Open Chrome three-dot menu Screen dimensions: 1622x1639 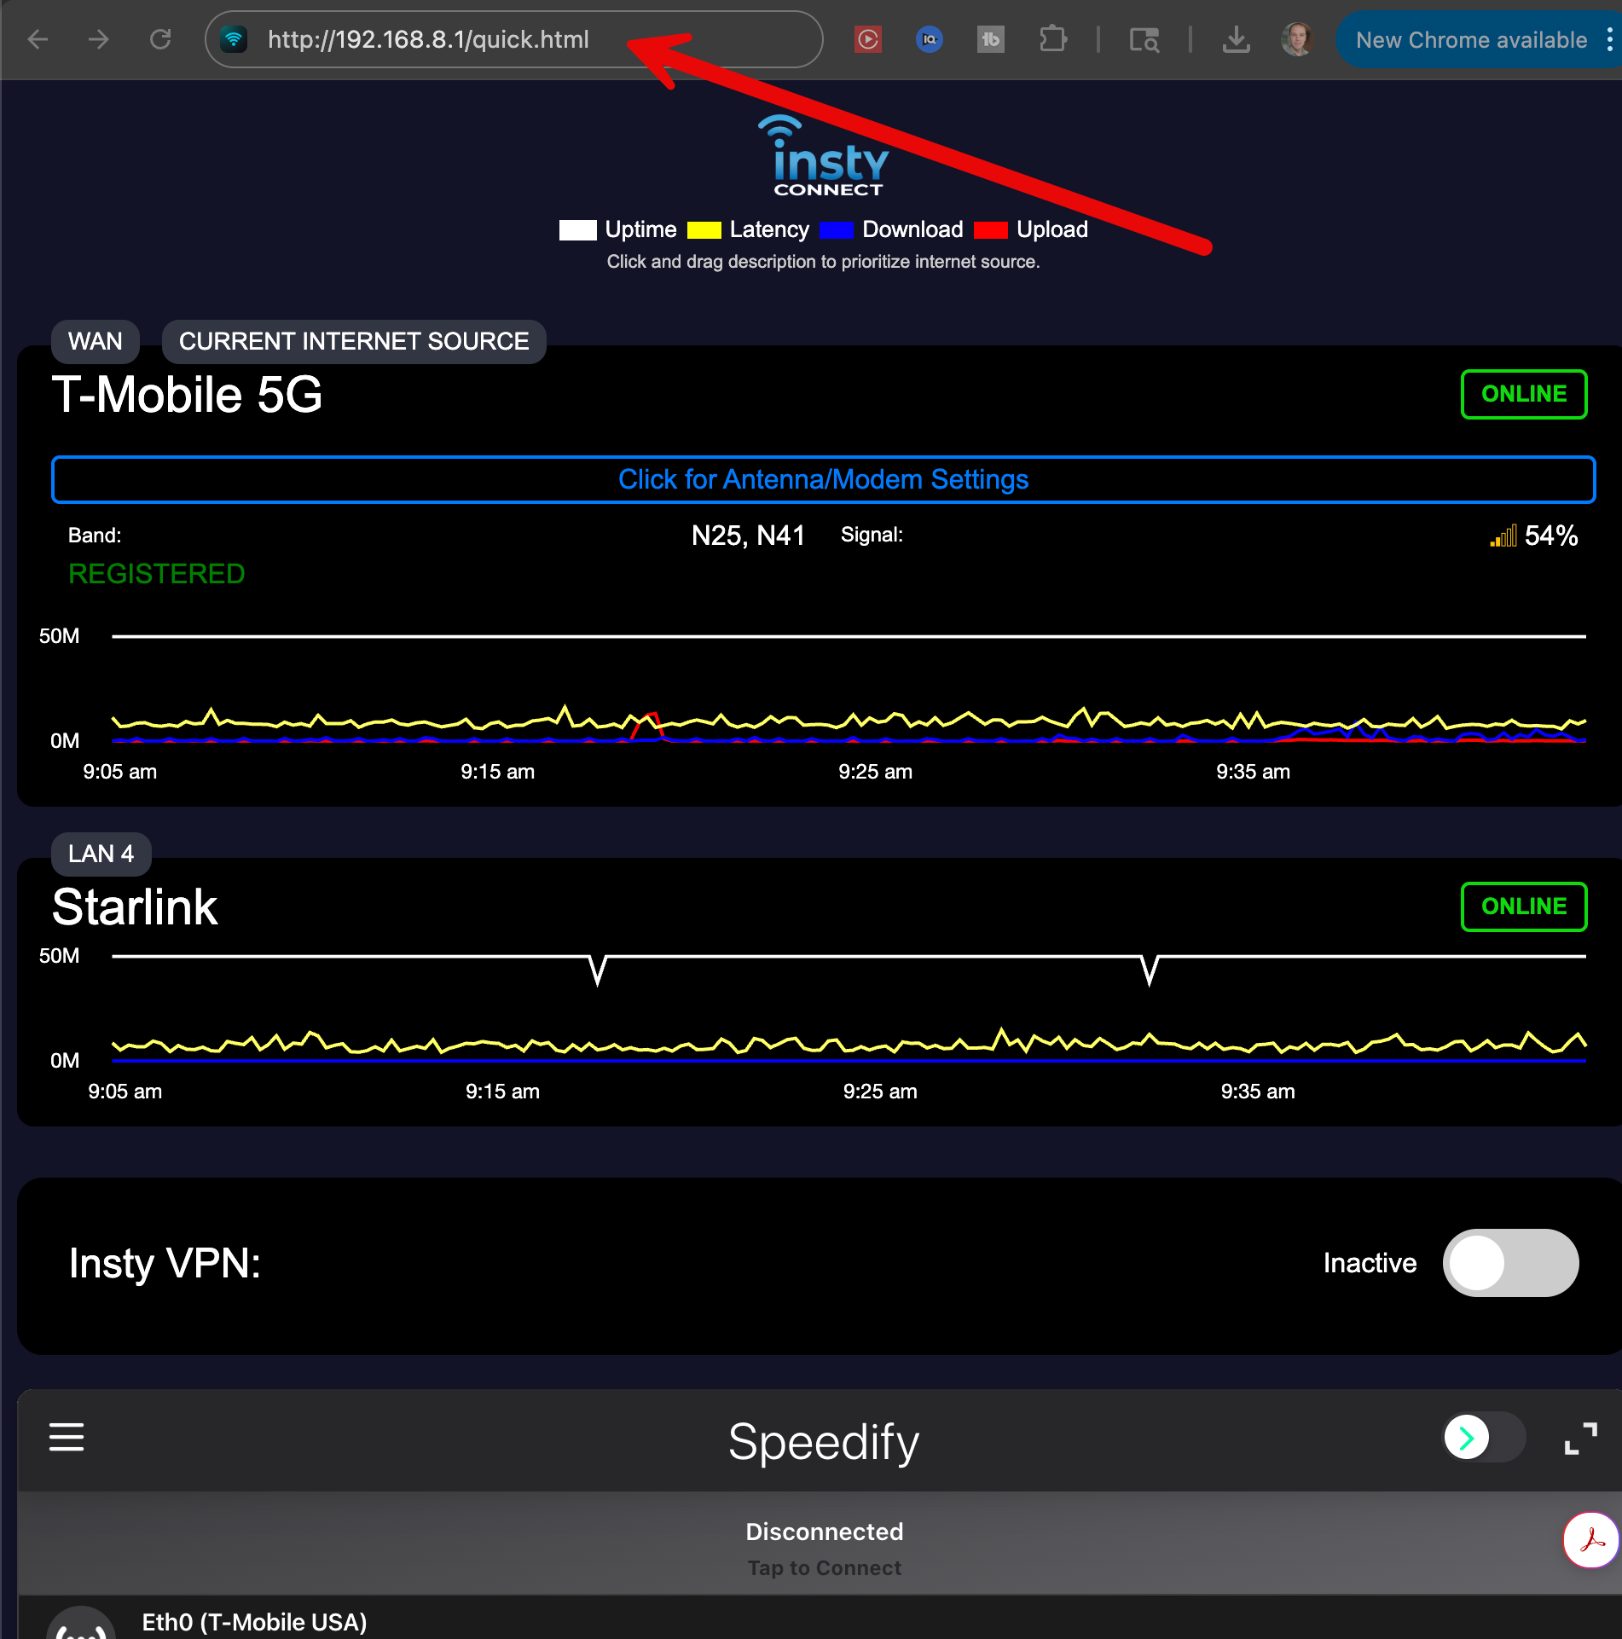(x=1609, y=39)
